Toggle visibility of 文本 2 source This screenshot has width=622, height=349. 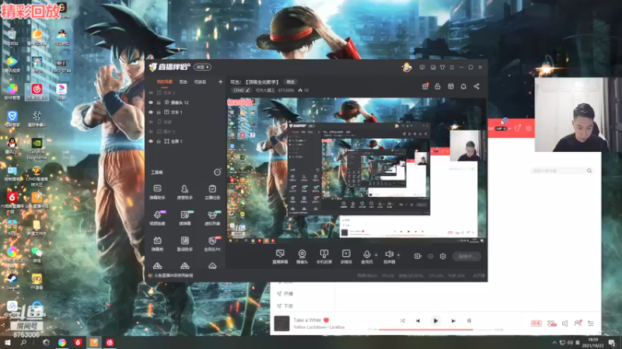151,92
